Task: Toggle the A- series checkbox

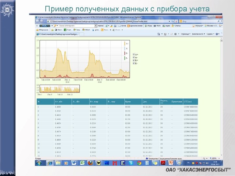Action: (134, 57)
